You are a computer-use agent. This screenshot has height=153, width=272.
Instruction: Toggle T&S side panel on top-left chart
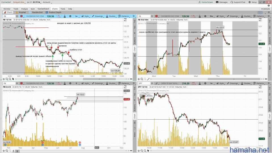coord(135,27)
